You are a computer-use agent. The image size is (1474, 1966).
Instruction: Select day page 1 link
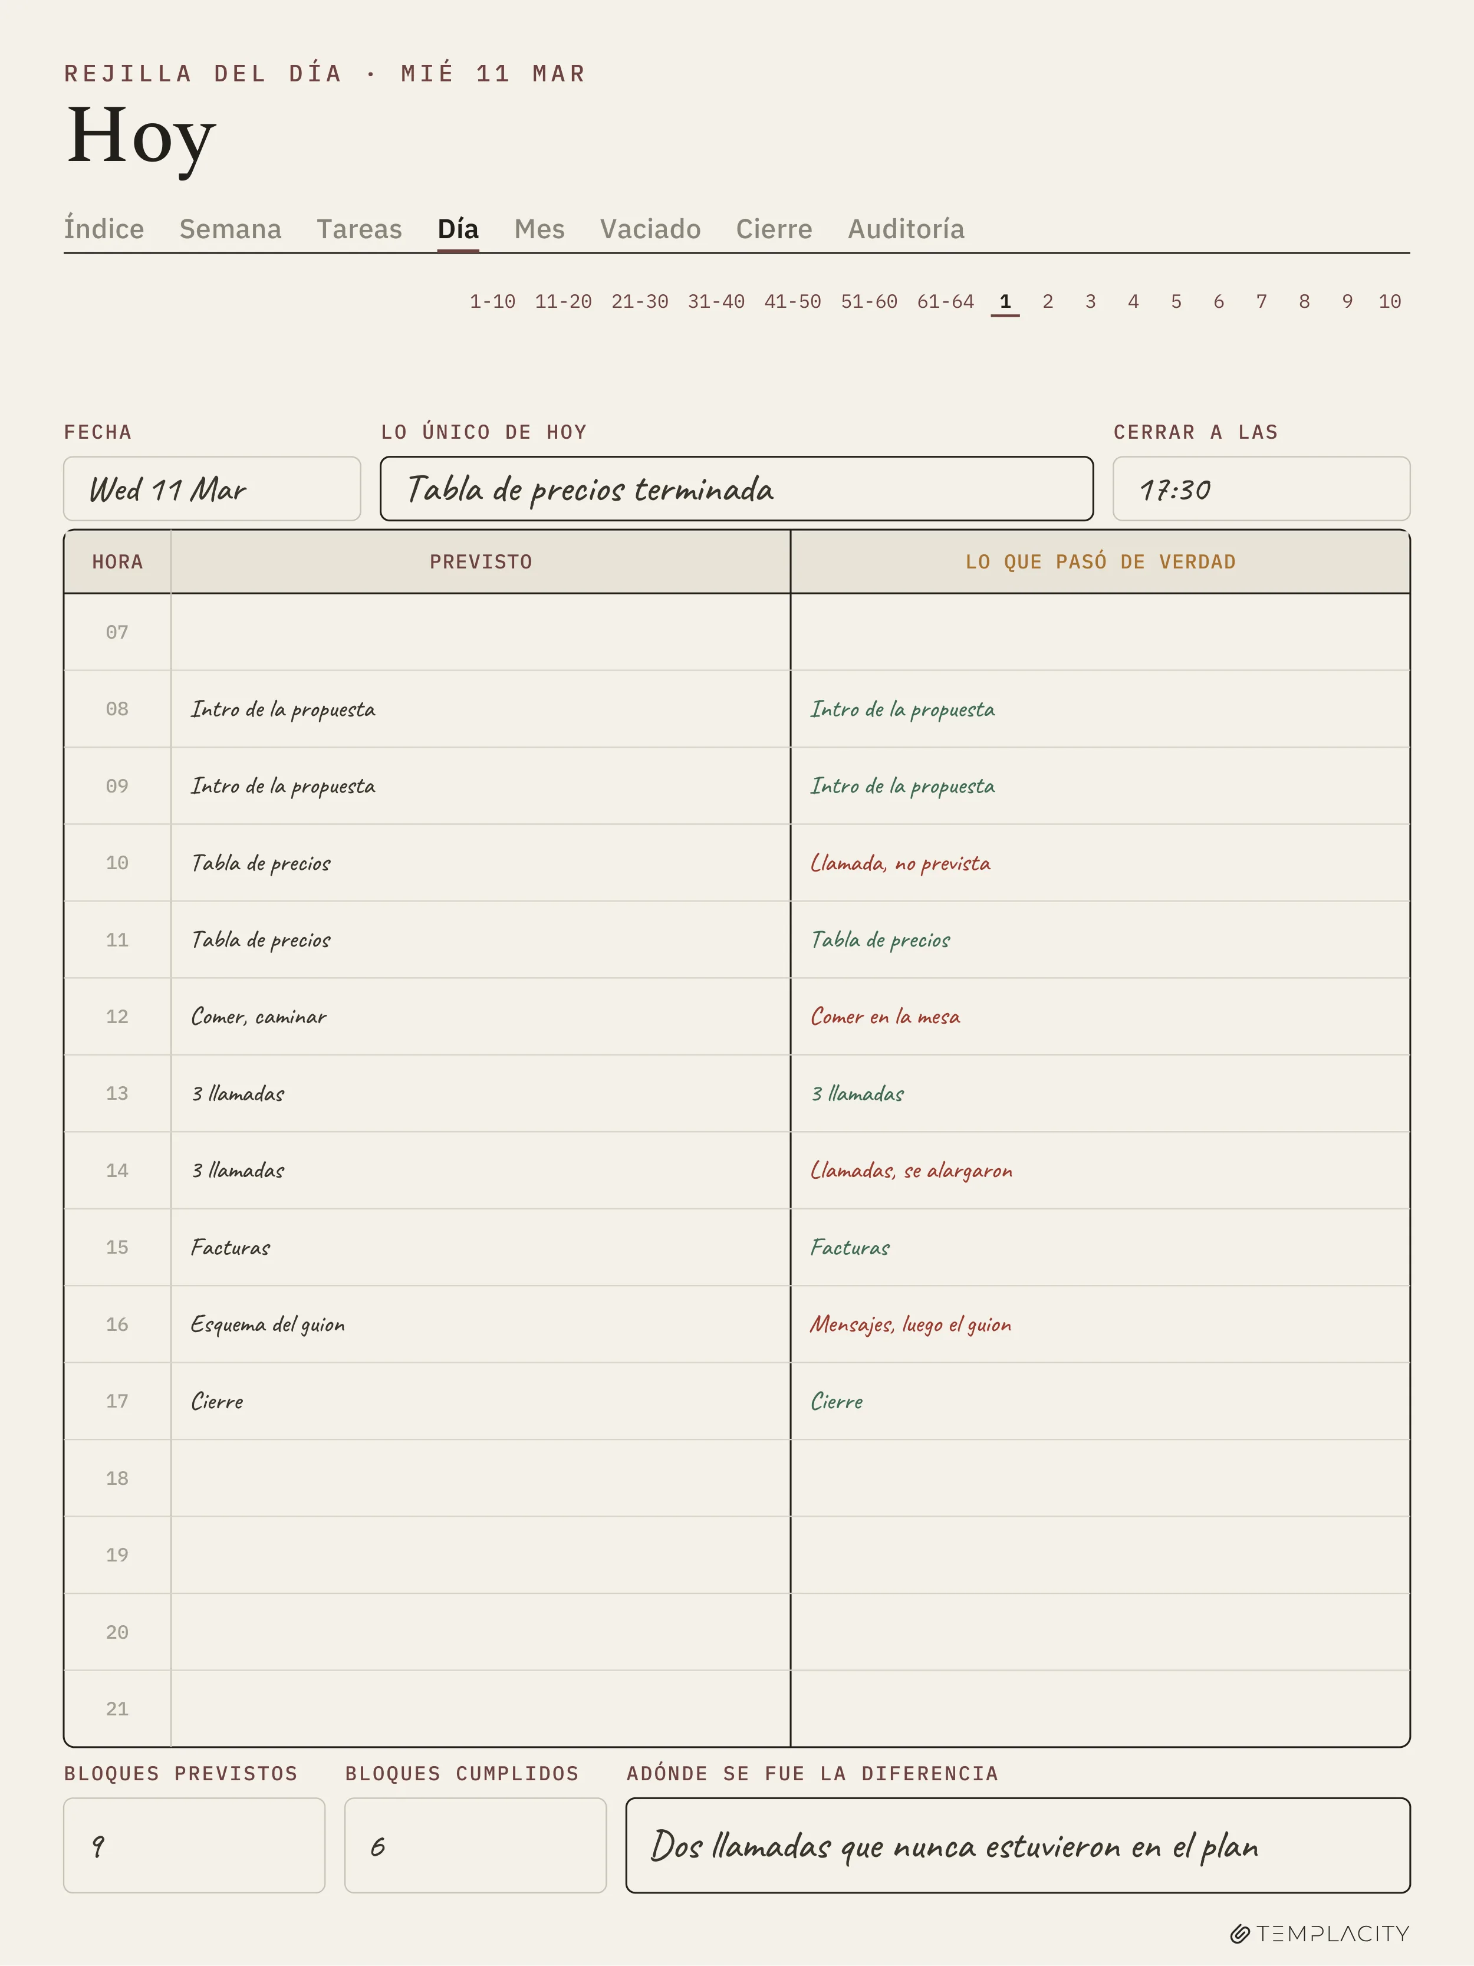click(1005, 301)
